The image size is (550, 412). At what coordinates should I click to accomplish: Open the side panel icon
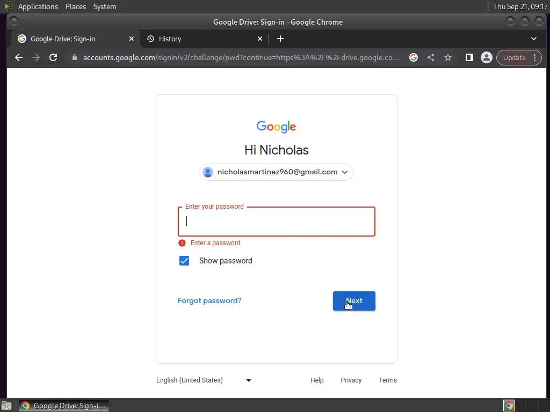tap(469, 57)
